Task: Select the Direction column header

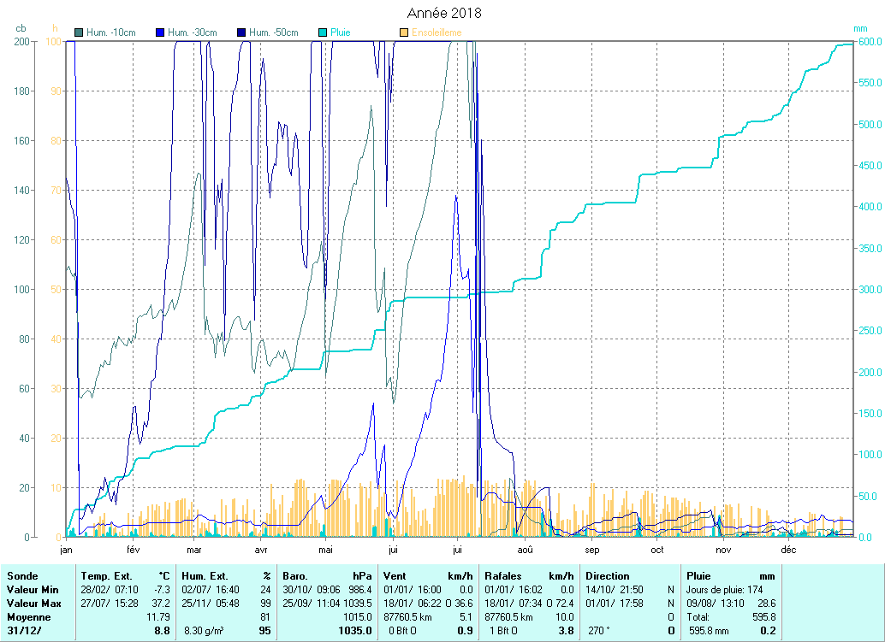Action: point(609,576)
